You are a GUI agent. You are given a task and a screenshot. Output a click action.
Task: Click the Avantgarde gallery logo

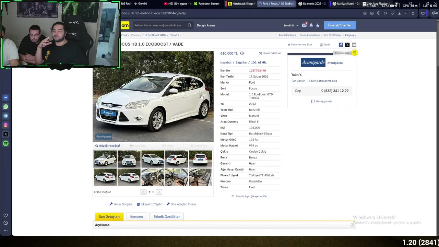point(313,62)
